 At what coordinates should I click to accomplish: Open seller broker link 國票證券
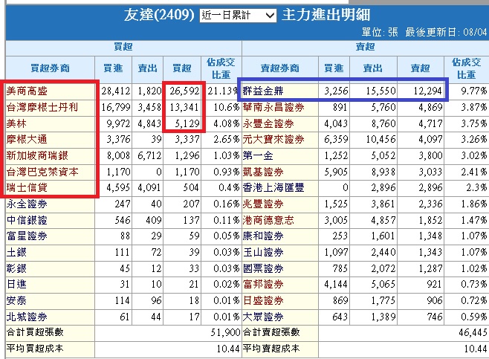(x=263, y=268)
